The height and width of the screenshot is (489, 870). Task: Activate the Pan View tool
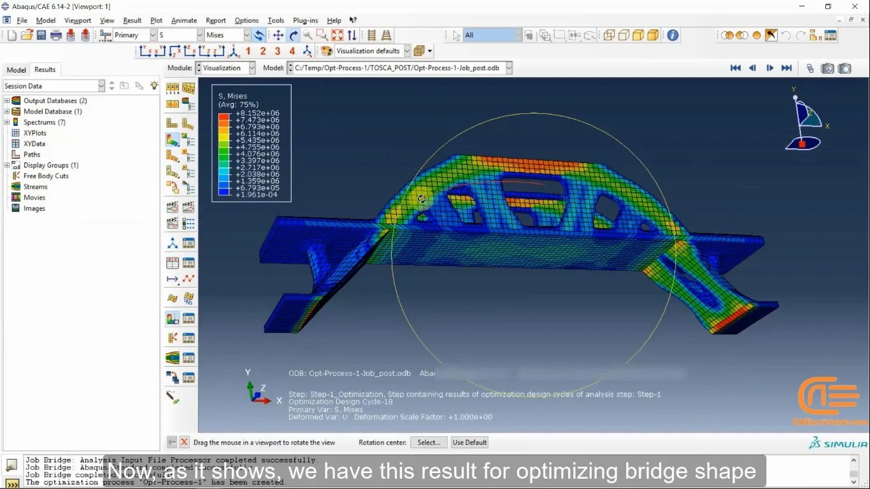point(278,35)
